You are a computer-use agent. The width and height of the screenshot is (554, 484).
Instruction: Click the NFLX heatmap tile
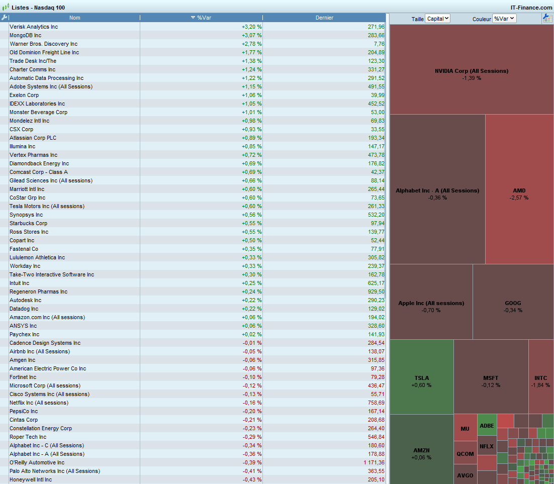487,445
